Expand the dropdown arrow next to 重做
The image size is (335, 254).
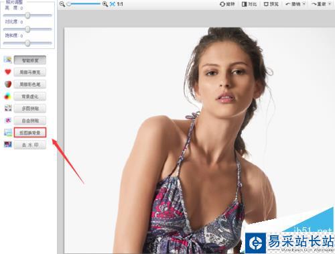[330, 4]
